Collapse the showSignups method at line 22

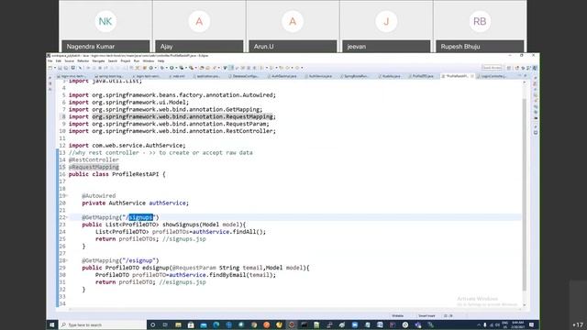coord(67,217)
